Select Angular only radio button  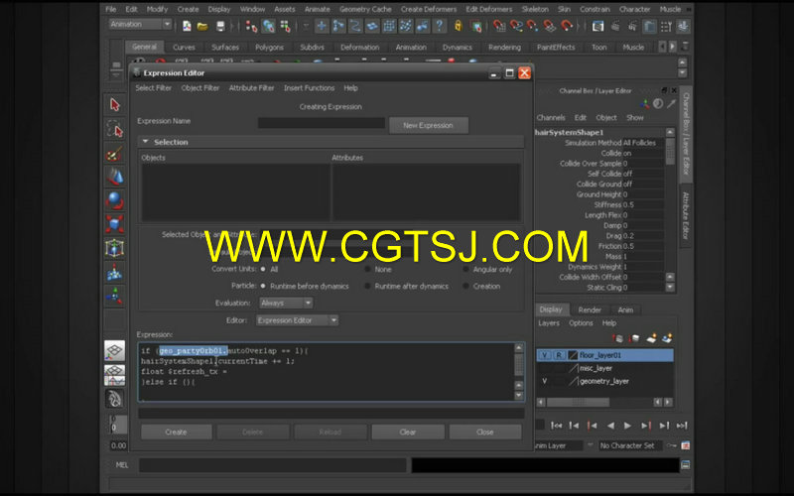(465, 269)
